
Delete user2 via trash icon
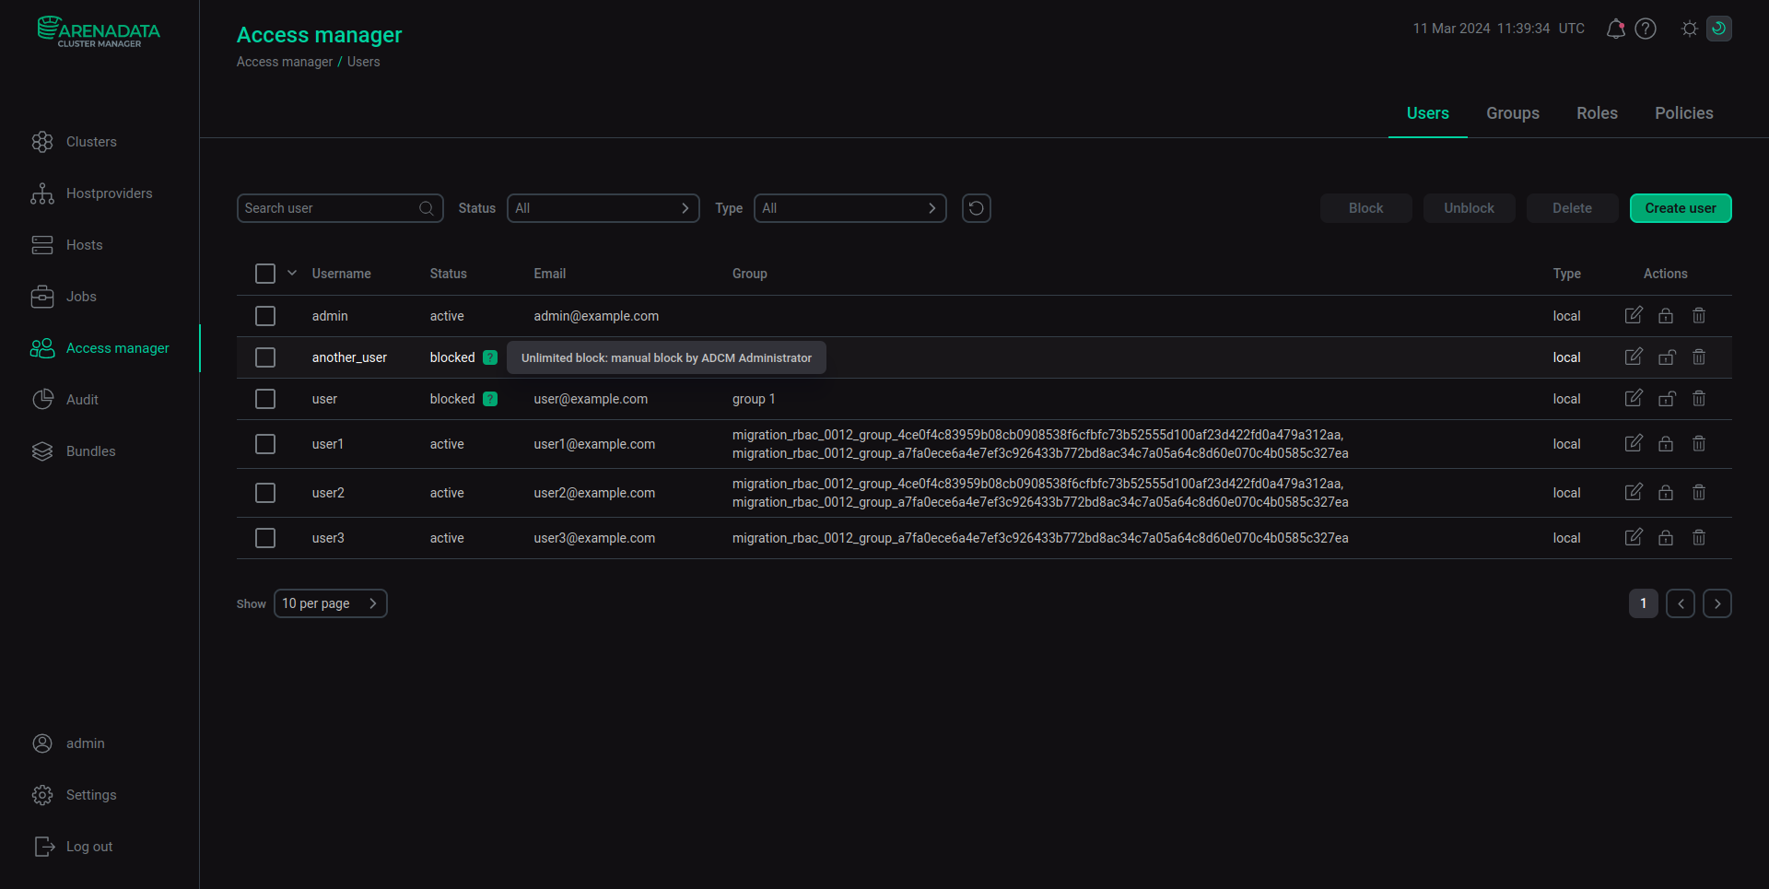(x=1699, y=492)
